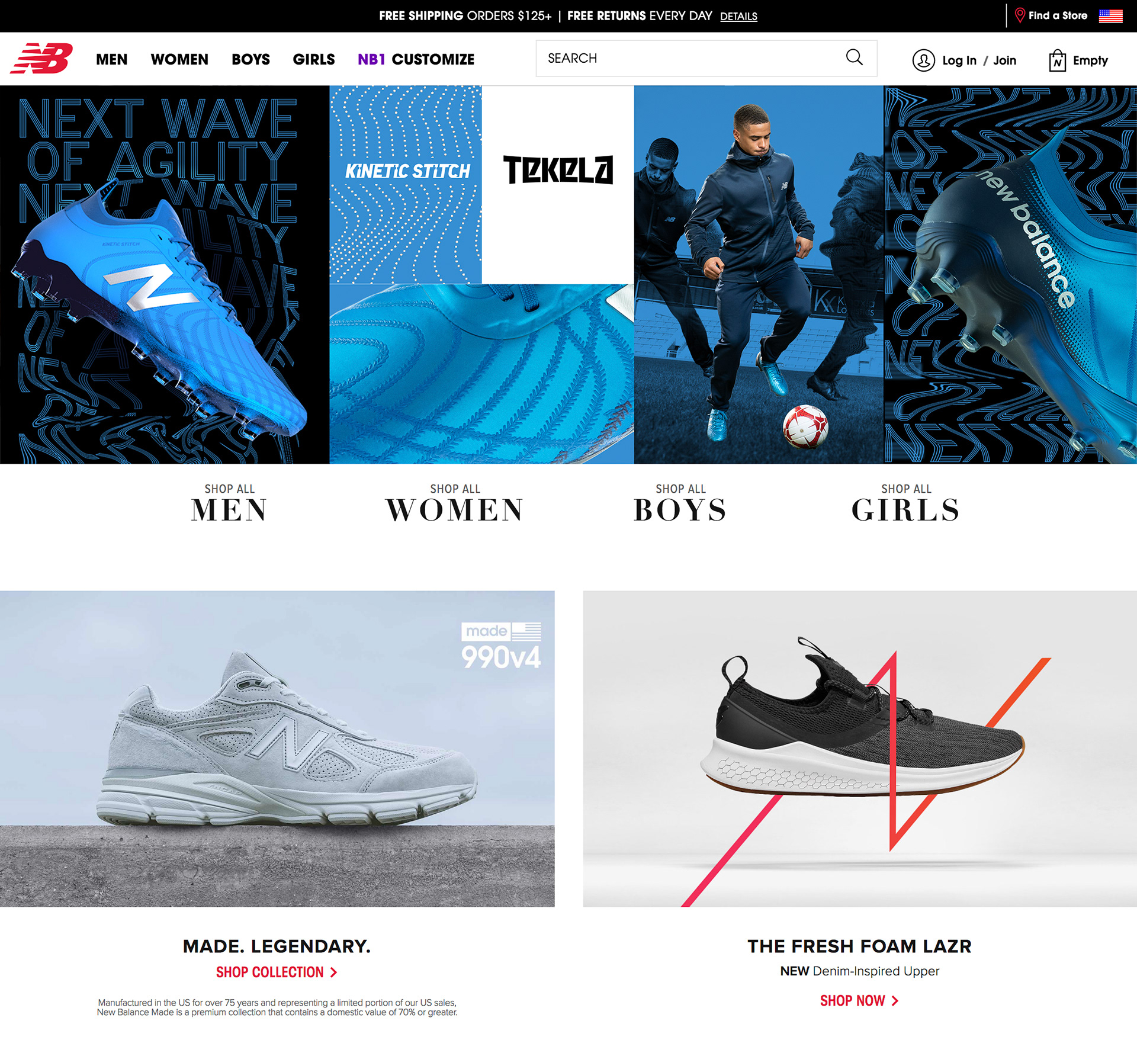Click the Tekela blue cleat banner
The image size is (1137, 1040).
pyautogui.click(x=568, y=274)
